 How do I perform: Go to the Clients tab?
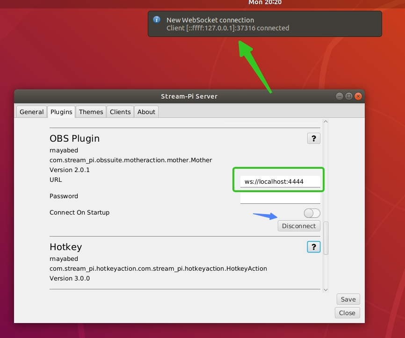point(120,112)
